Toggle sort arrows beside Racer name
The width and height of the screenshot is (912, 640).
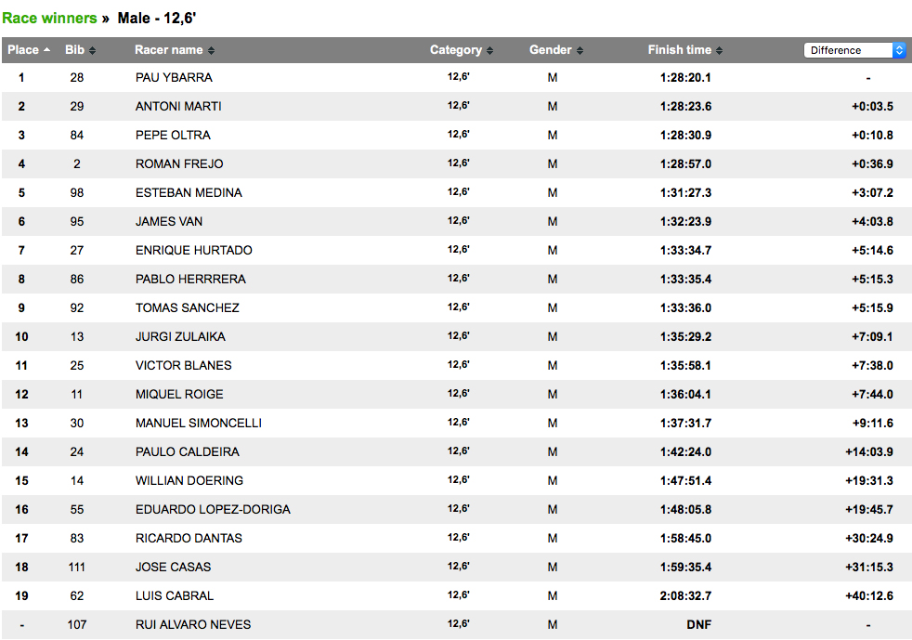pyautogui.click(x=211, y=50)
